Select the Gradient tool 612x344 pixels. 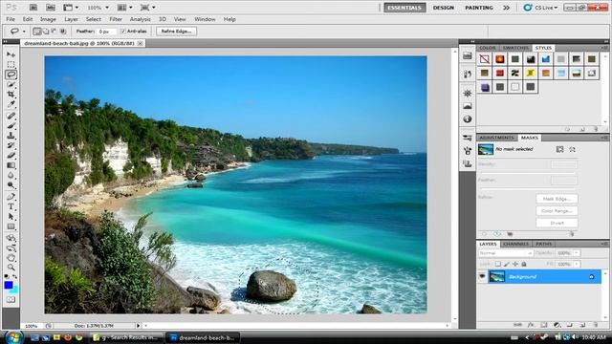coord(11,165)
